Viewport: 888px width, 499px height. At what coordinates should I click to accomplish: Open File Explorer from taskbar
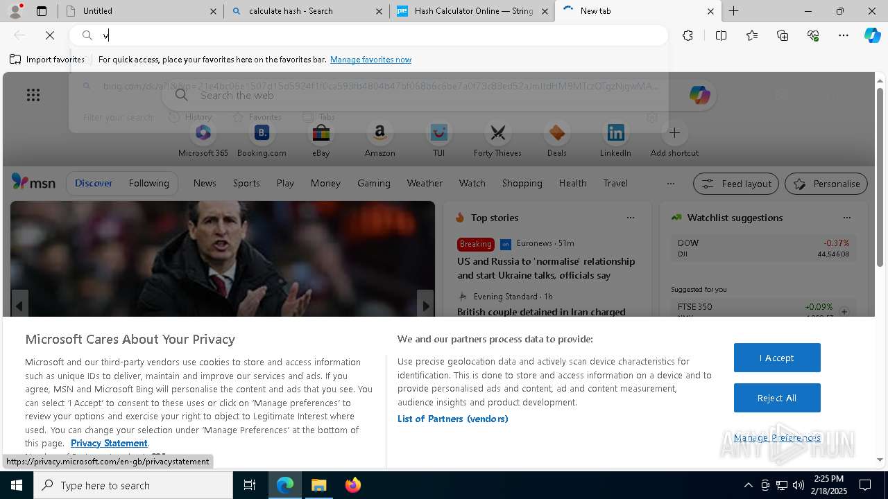click(318, 485)
